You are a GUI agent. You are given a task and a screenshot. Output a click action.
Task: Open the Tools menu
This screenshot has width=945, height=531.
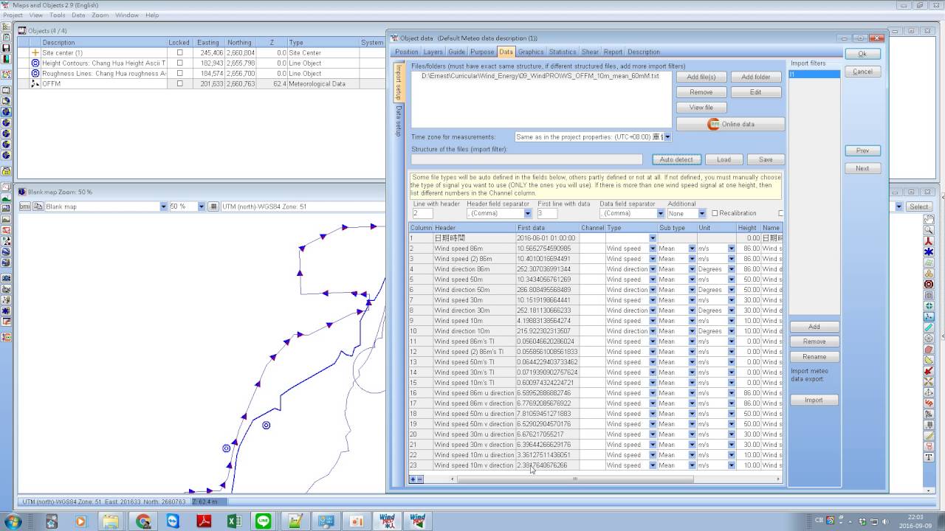[58, 15]
